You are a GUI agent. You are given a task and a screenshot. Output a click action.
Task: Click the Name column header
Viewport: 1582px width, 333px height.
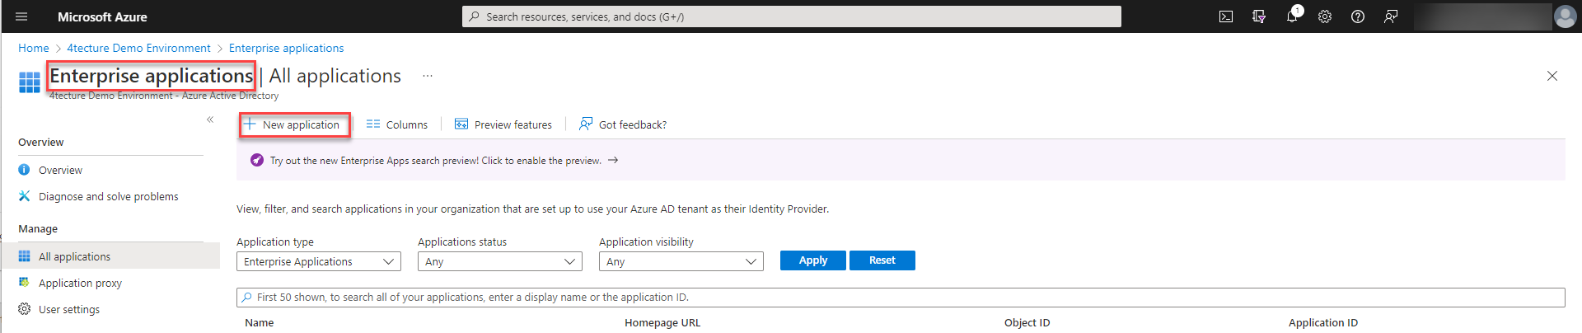click(x=260, y=323)
